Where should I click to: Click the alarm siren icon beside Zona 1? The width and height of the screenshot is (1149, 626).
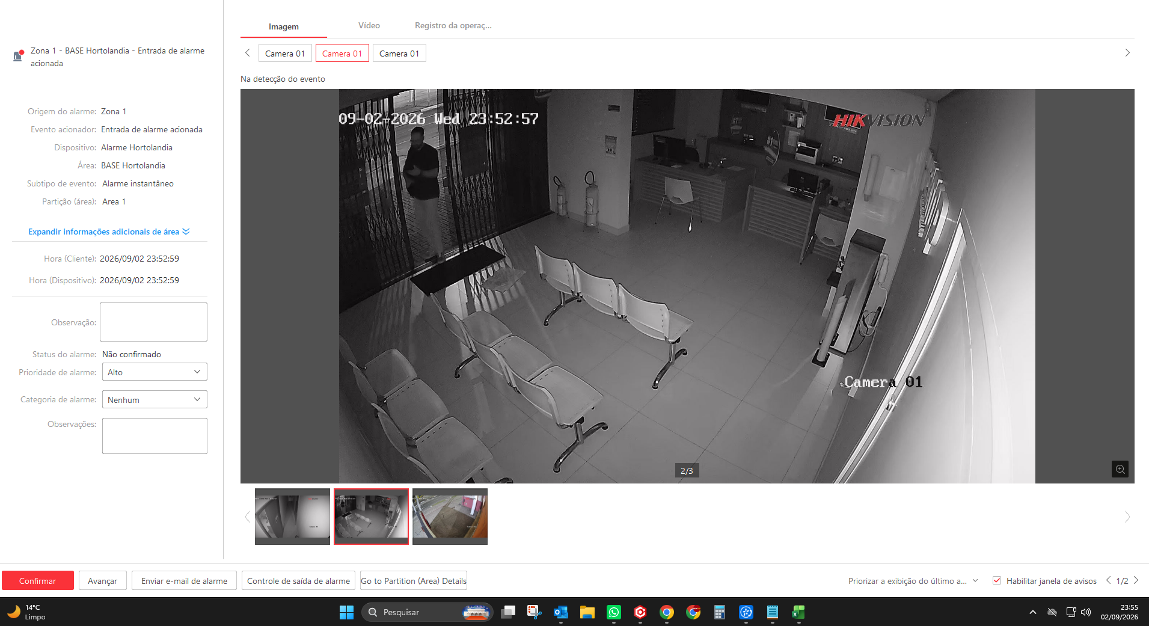point(18,56)
